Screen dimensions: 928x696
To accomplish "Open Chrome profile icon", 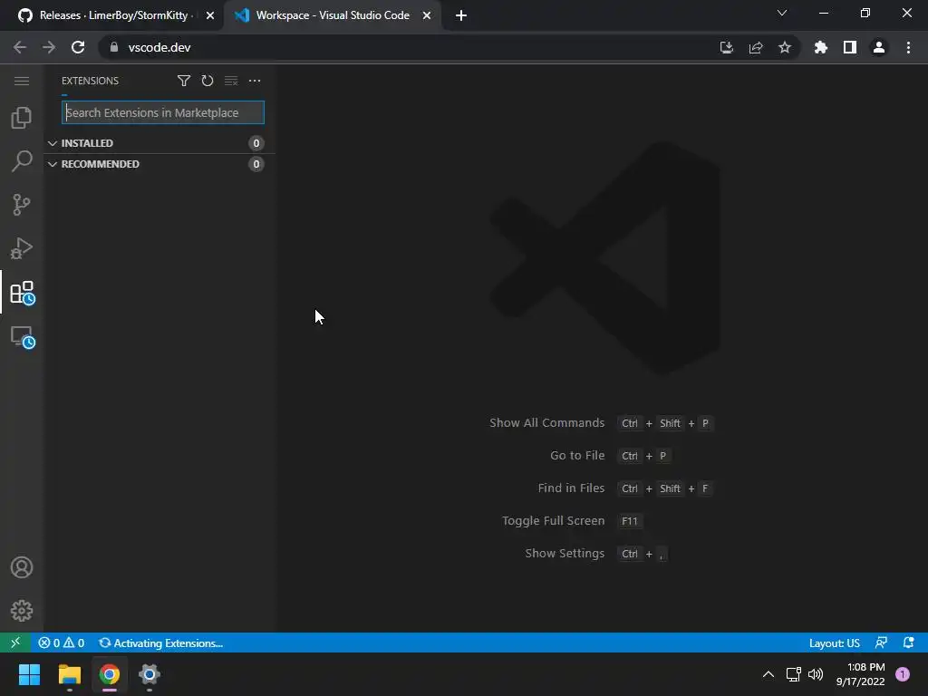I will (879, 47).
